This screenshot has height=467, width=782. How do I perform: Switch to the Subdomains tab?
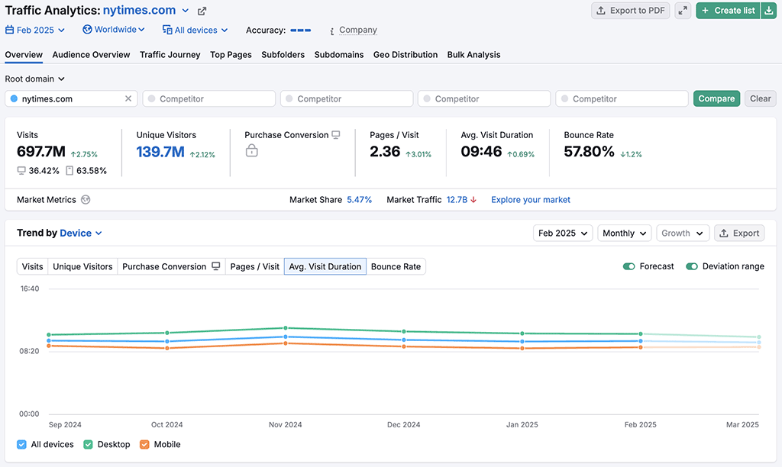point(339,55)
